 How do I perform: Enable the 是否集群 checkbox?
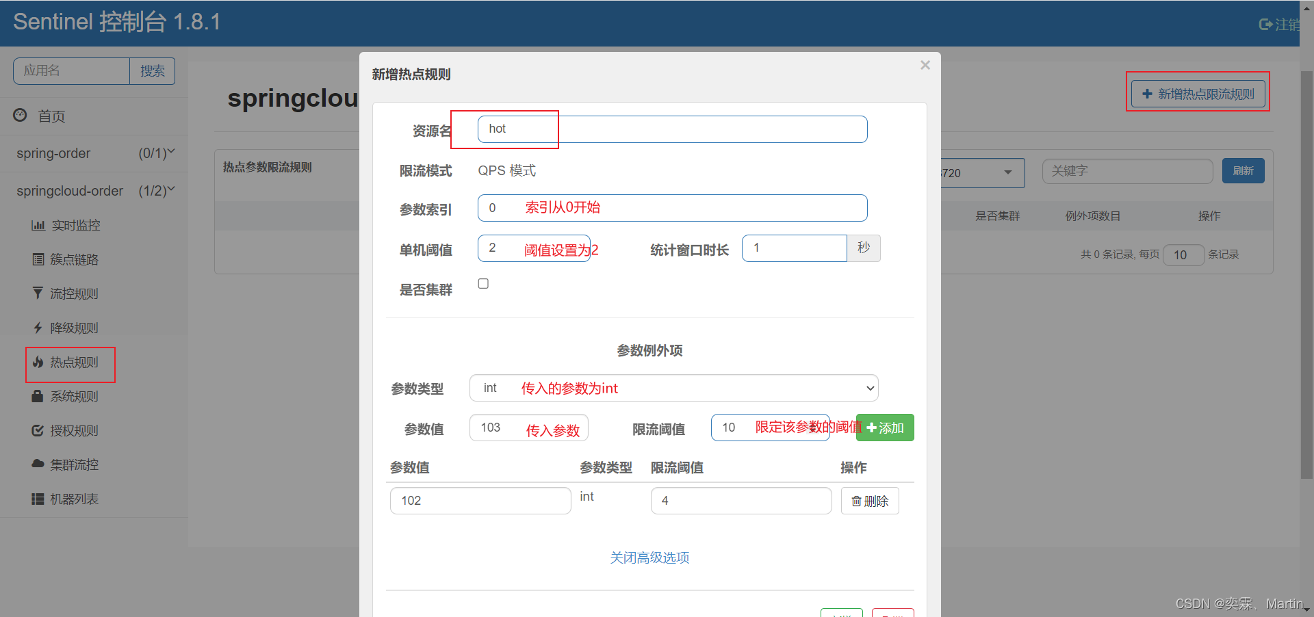pos(483,284)
